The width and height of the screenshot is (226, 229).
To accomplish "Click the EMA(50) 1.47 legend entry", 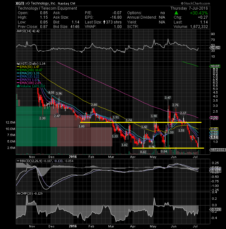I will click(x=28, y=67).
